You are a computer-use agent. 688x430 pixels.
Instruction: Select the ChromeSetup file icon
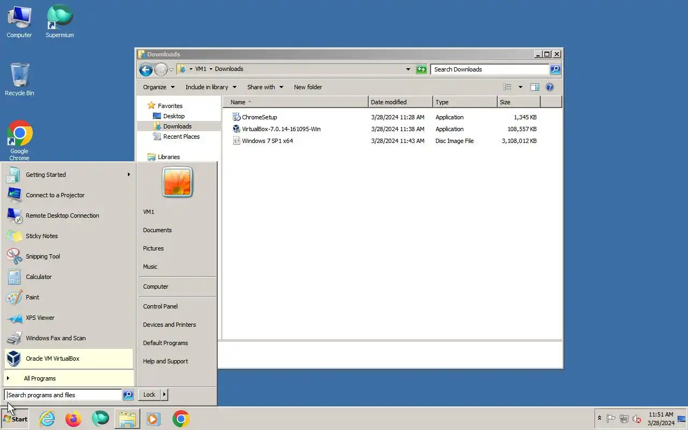[x=236, y=117]
